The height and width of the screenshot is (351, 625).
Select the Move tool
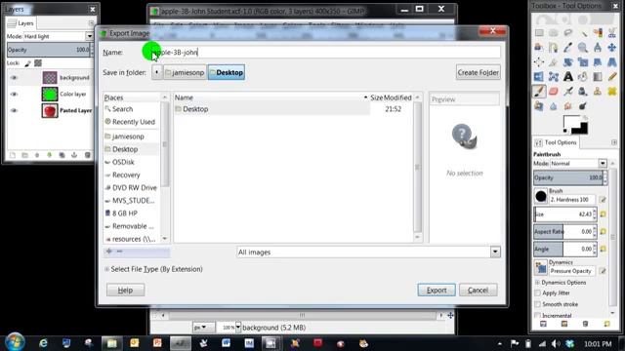(x=612, y=48)
